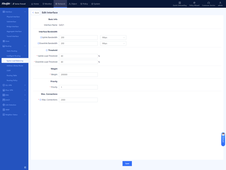This screenshot has width=226, height=170.
Task: Click the Max. Connections info icon
Action: tap(40, 100)
